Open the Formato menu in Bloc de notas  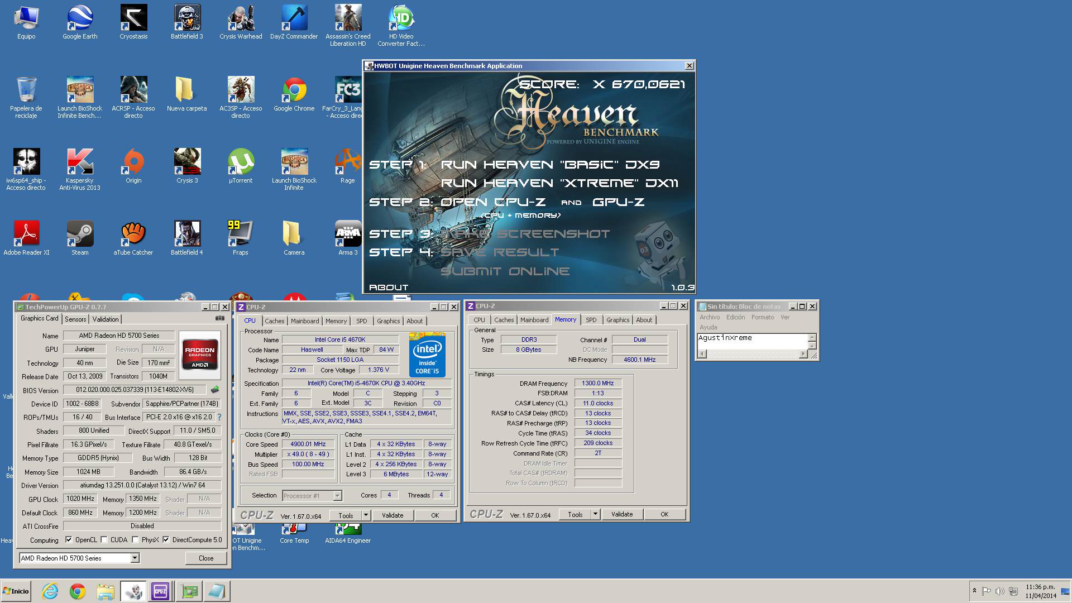point(763,317)
